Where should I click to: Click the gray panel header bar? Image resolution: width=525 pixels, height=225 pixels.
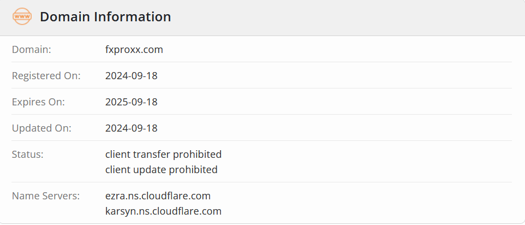262,17
